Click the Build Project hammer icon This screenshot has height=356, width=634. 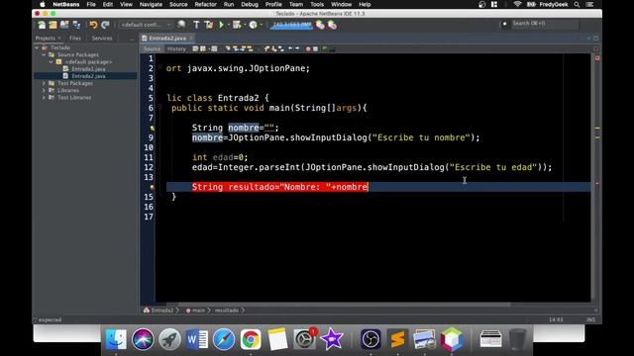coord(196,25)
